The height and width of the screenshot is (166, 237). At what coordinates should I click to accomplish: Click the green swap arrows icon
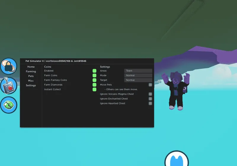pos(9,105)
